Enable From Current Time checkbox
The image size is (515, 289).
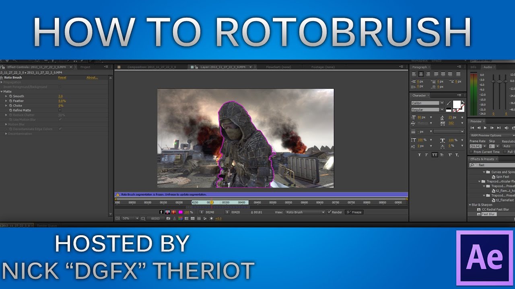click(472, 152)
